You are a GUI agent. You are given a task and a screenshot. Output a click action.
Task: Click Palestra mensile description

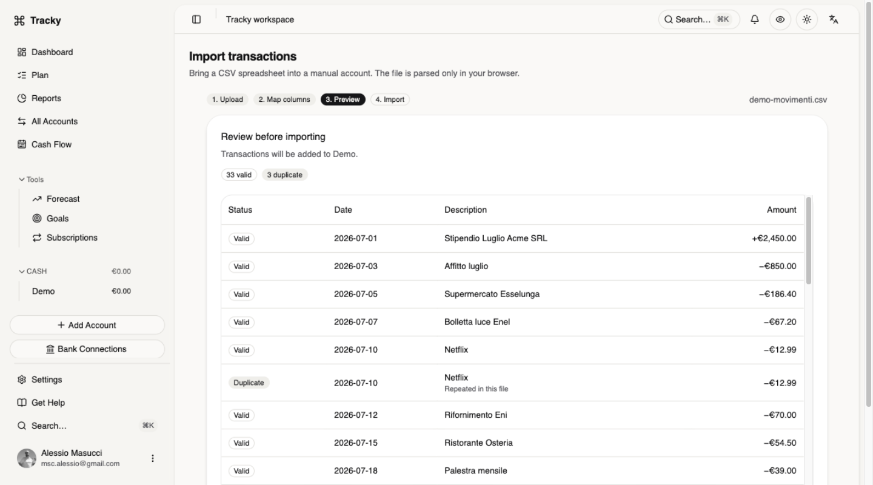[476, 471]
